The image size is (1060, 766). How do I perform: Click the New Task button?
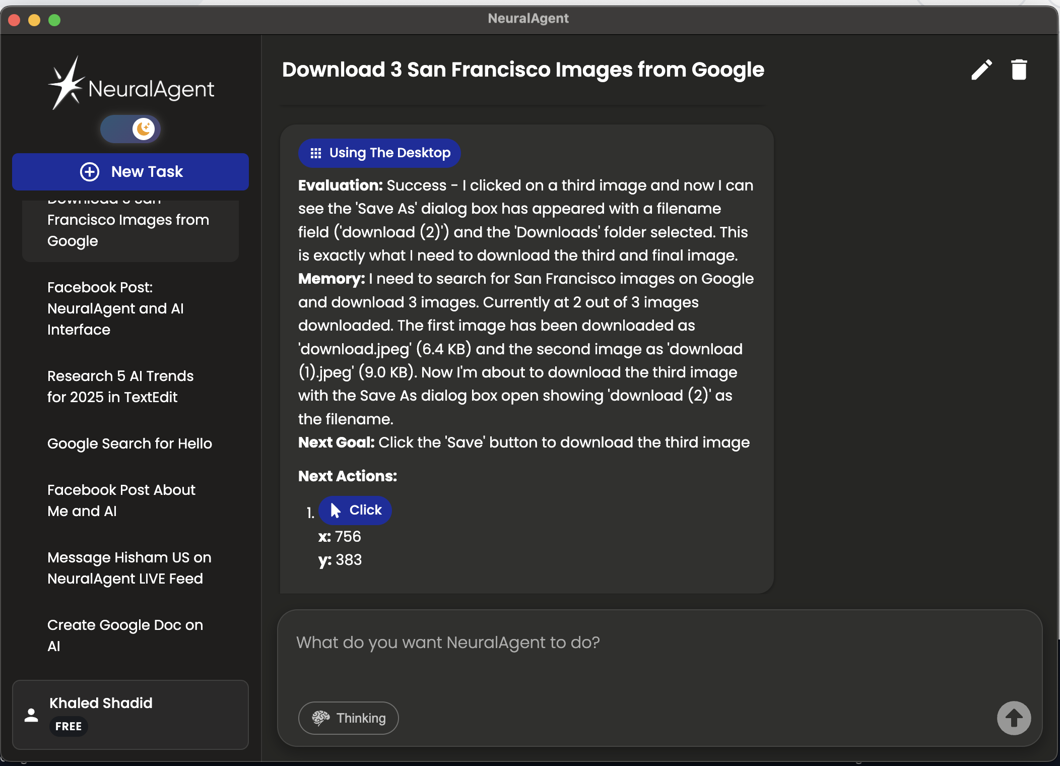click(x=130, y=172)
